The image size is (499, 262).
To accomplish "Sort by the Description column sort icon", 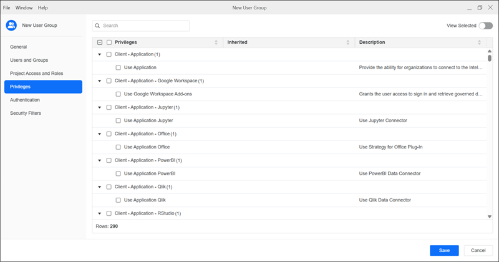I will pos(479,42).
